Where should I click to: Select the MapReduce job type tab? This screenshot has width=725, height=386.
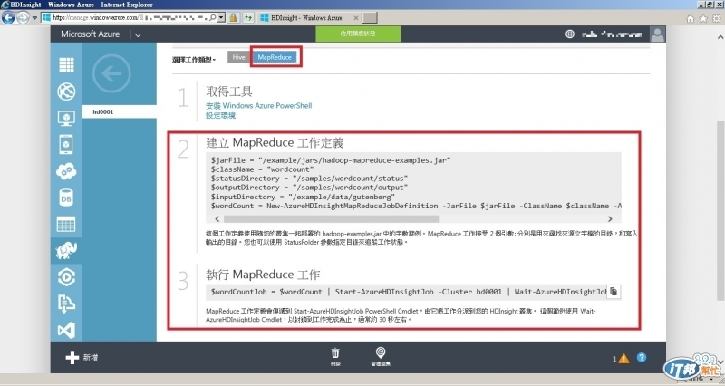pos(275,57)
